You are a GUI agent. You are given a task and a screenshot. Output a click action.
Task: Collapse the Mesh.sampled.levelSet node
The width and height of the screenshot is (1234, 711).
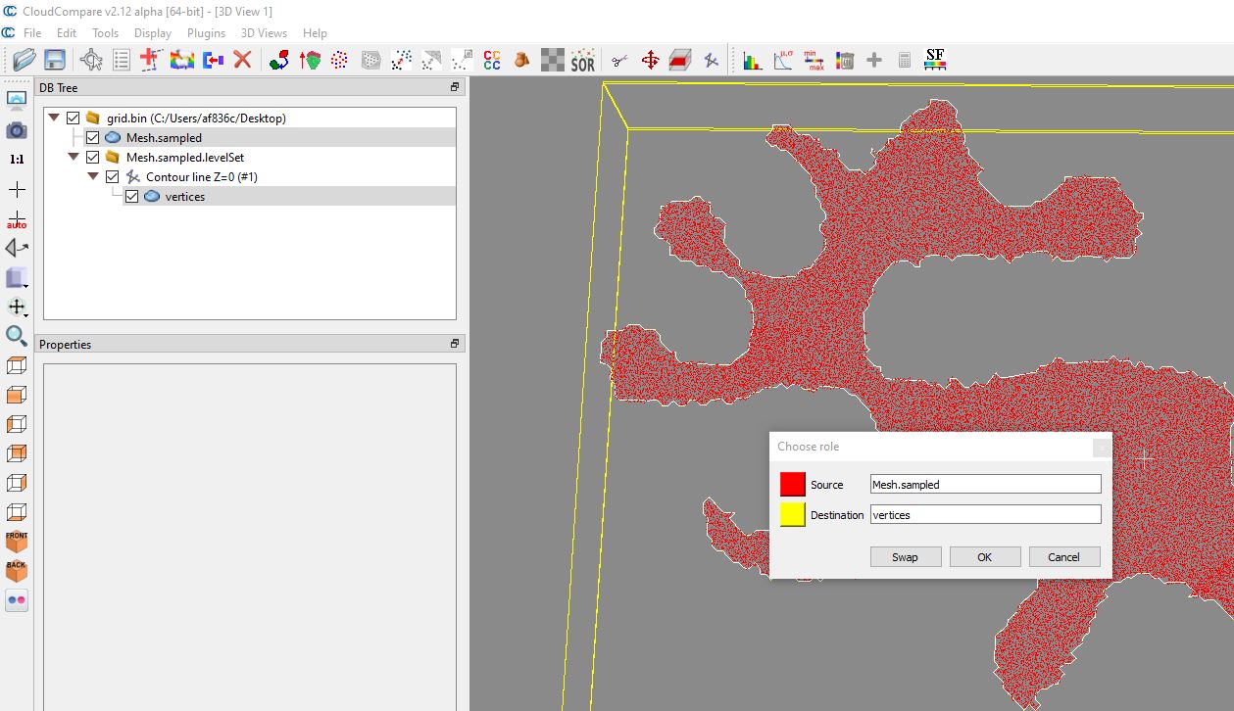point(74,158)
